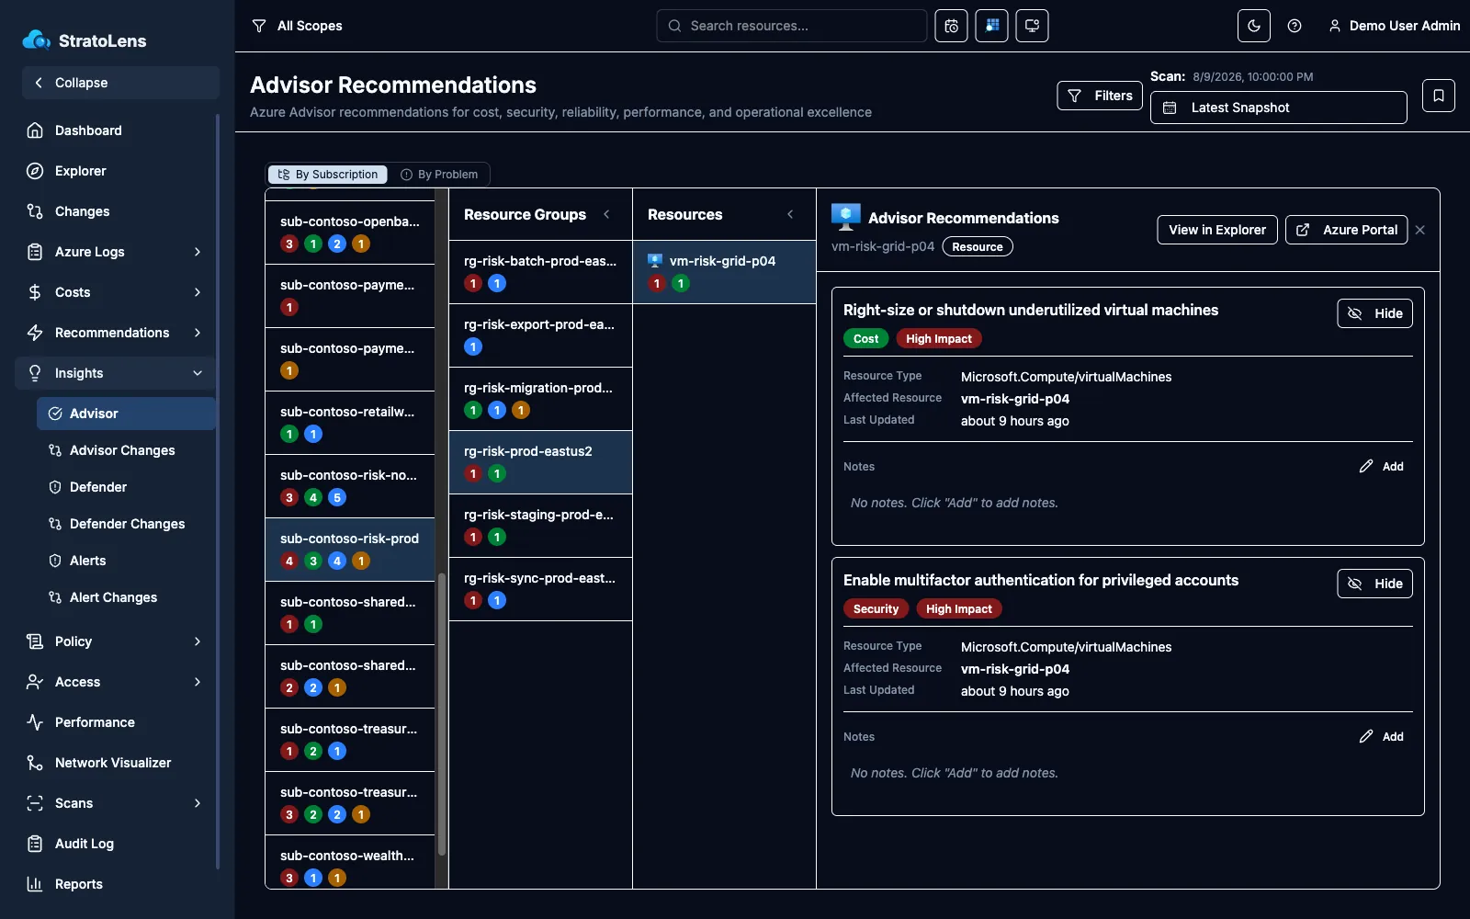Close the recommendations detail panel
The width and height of the screenshot is (1470, 919).
1420,230
